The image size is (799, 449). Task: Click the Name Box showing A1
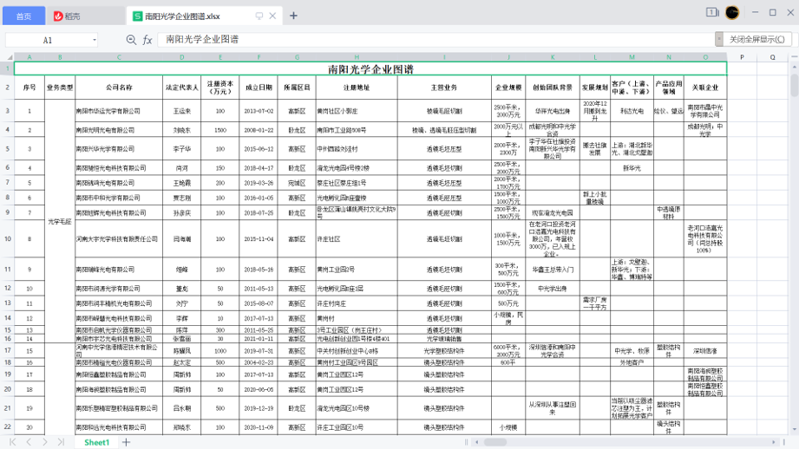48,40
